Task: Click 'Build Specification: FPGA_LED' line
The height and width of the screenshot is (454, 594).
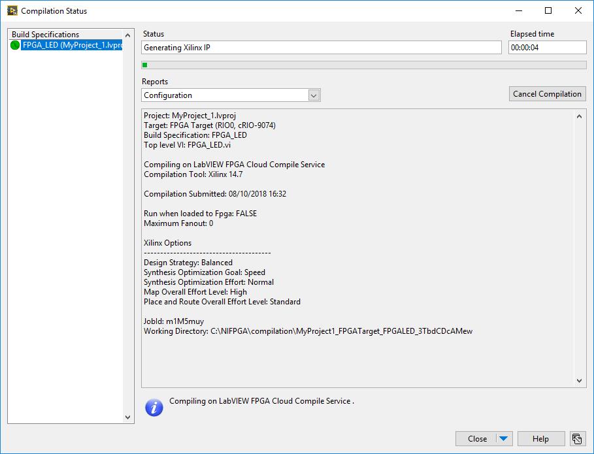Action: click(195, 135)
